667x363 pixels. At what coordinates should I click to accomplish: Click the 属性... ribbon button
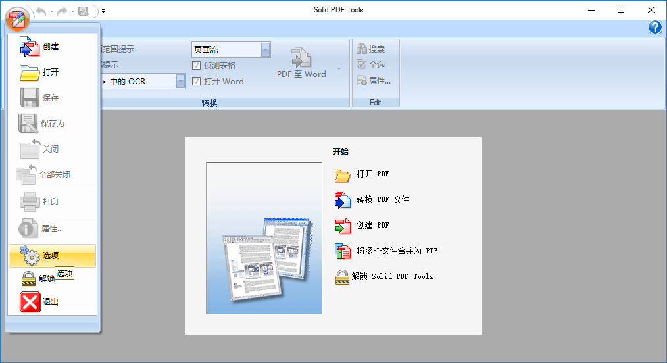click(x=374, y=81)
